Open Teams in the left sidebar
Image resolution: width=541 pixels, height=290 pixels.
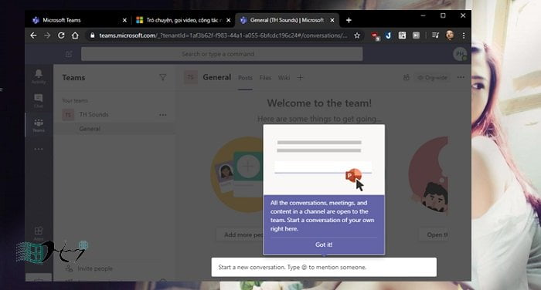[39, 125]
